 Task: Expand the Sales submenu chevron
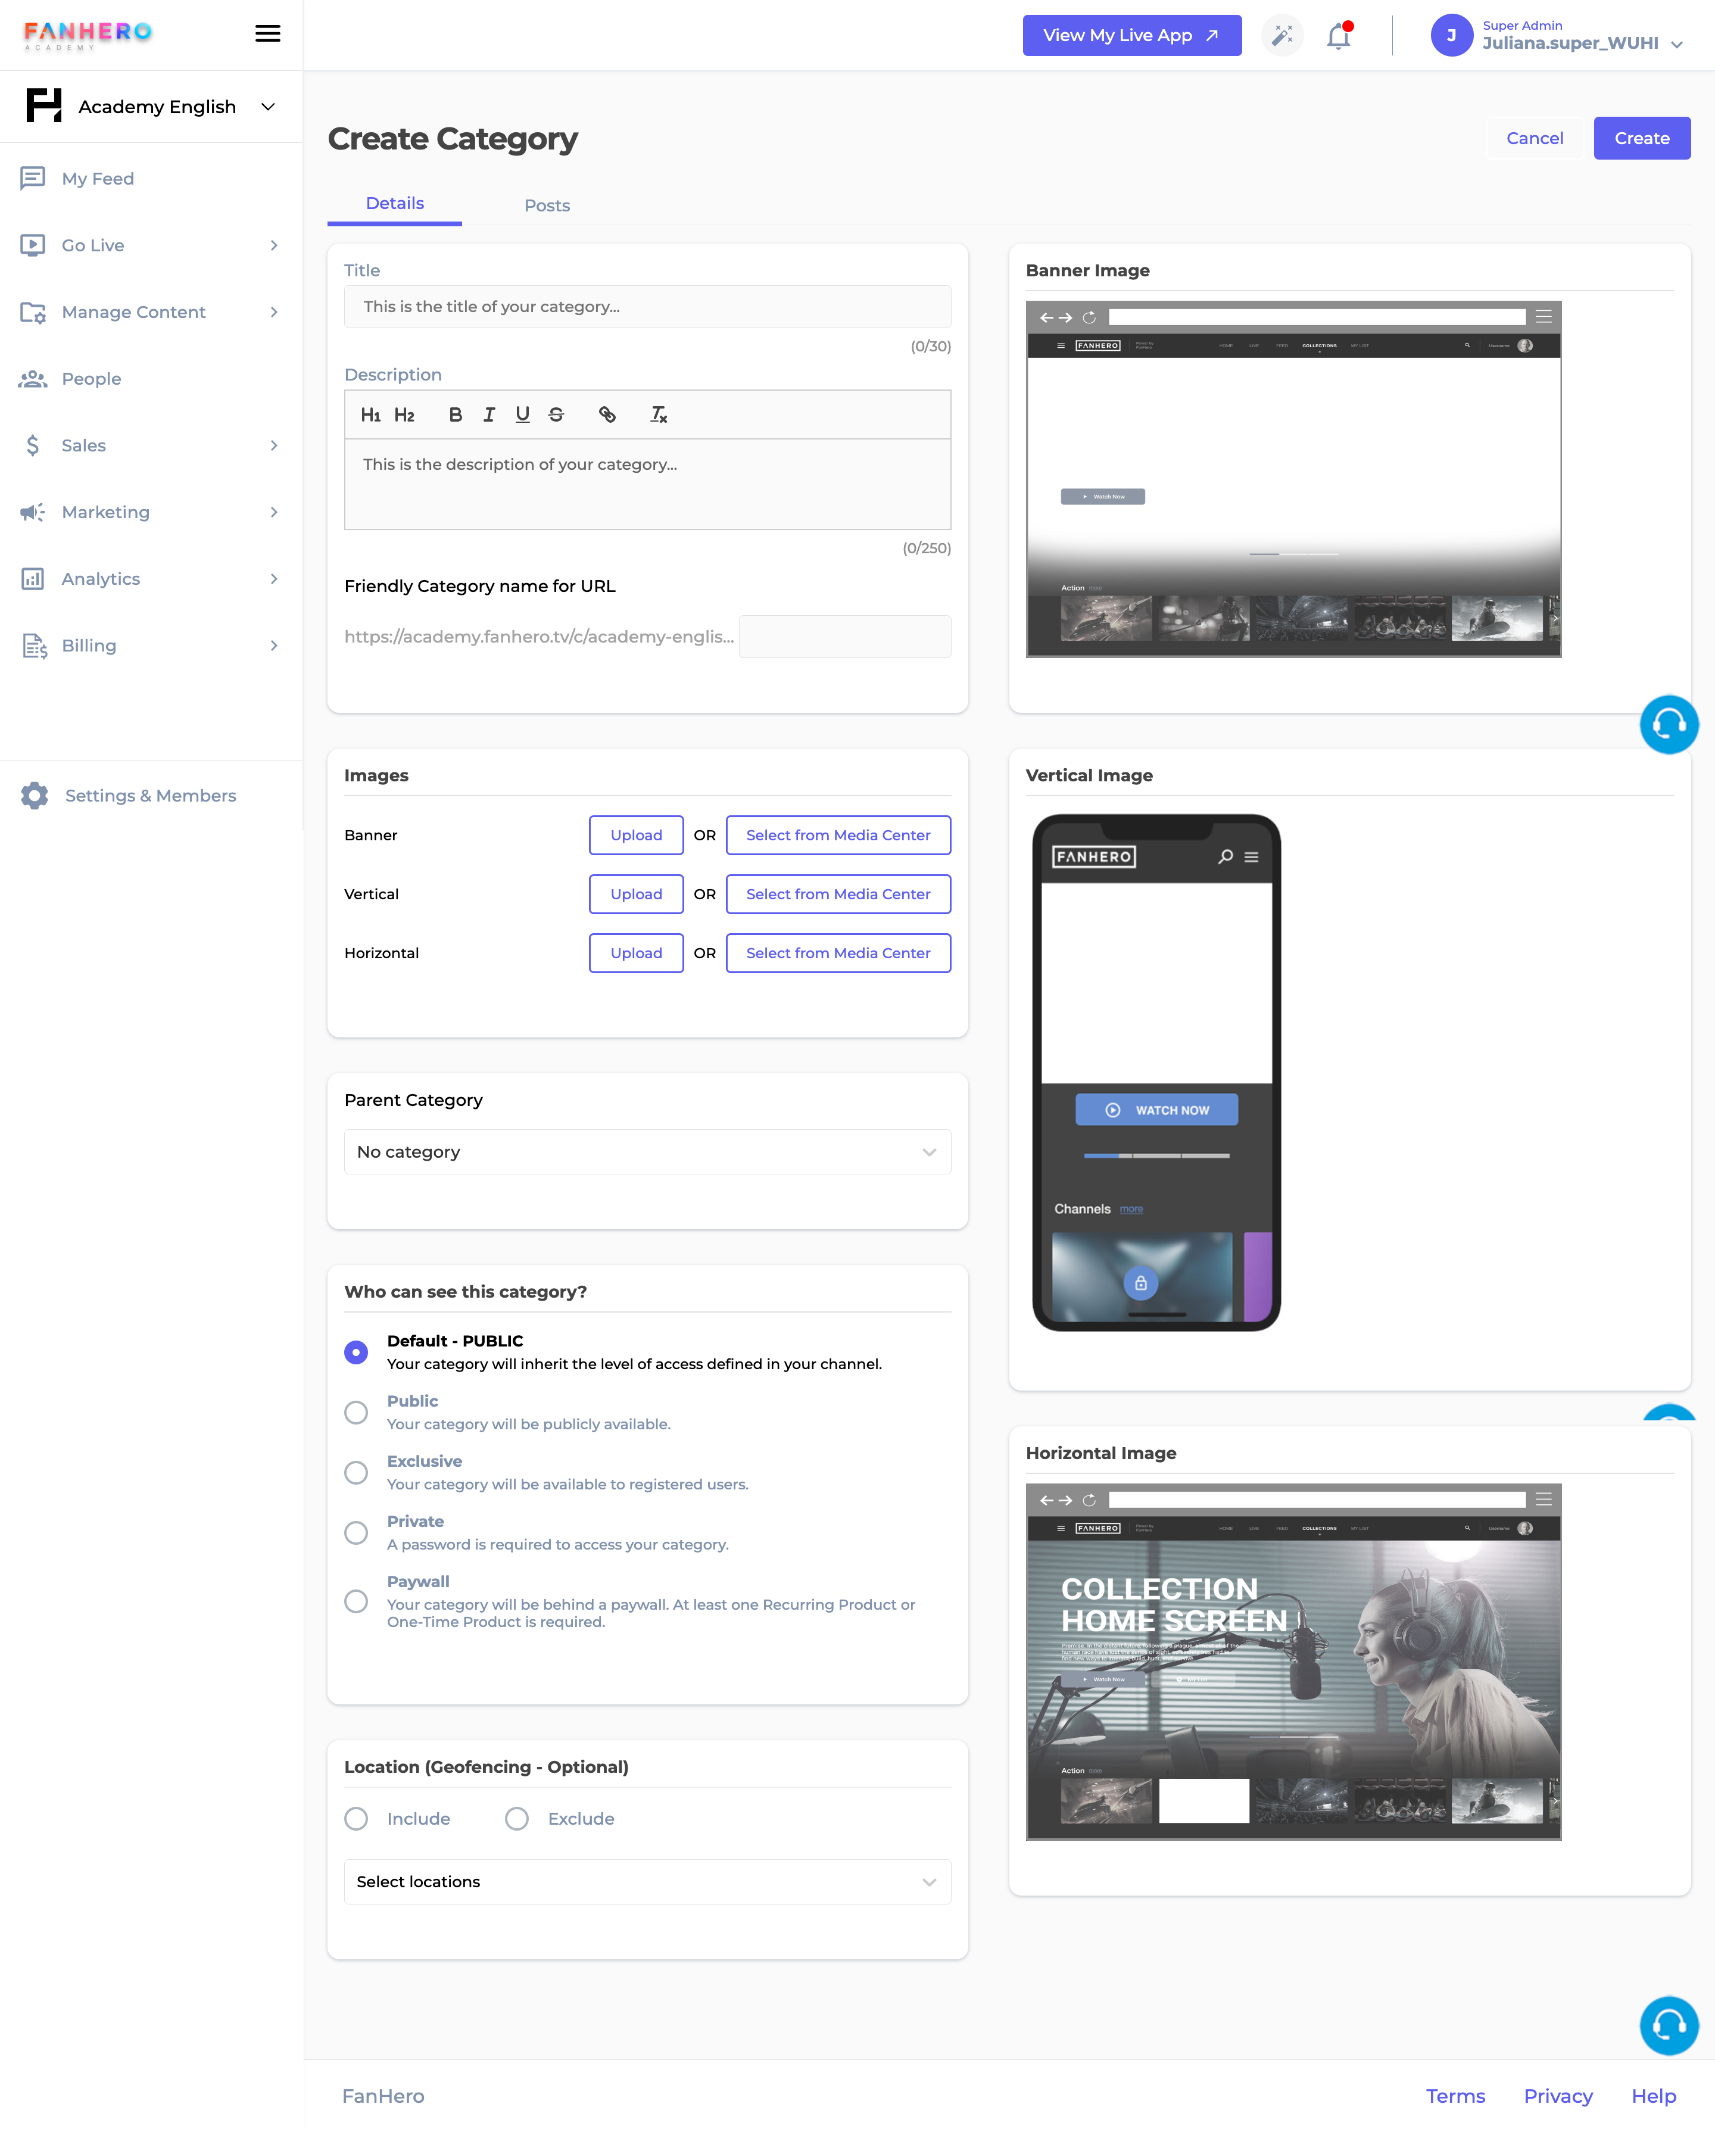click(x=274, y=445)
